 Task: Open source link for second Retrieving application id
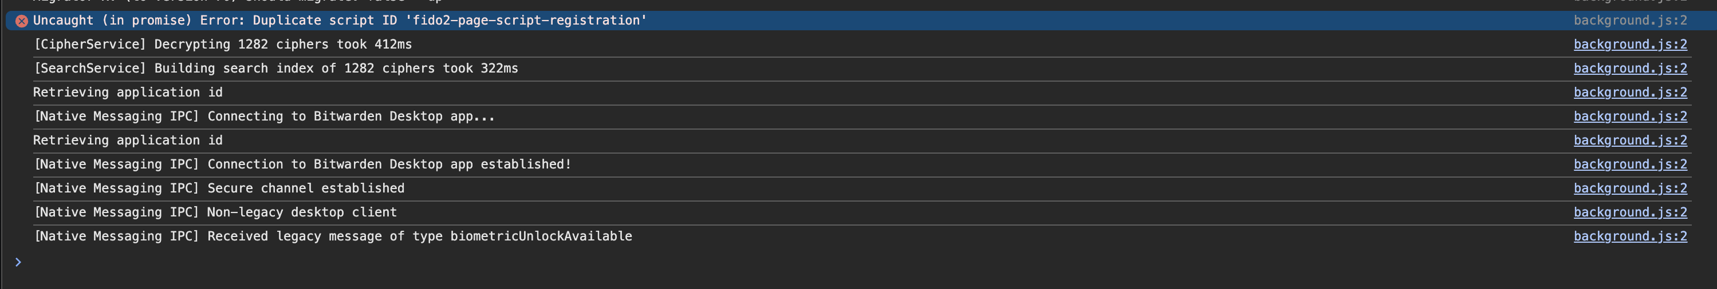1631,140
